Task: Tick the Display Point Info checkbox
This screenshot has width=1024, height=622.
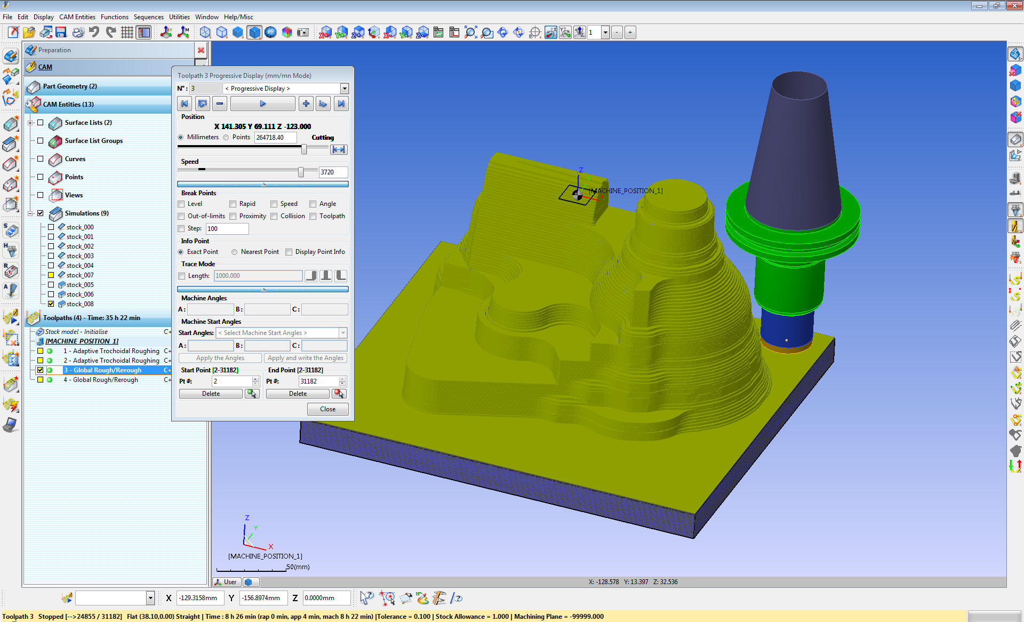Action: pos(289,252)
